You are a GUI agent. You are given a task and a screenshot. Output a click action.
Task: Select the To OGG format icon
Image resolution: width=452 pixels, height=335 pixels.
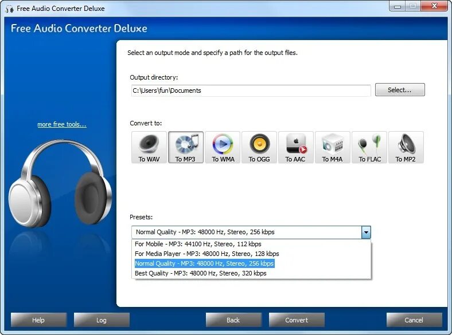coord(259,147)
